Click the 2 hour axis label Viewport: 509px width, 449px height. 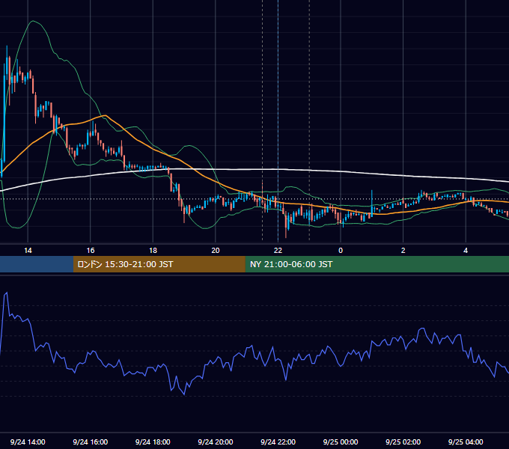pyautogui.click(x=403, y=251)
